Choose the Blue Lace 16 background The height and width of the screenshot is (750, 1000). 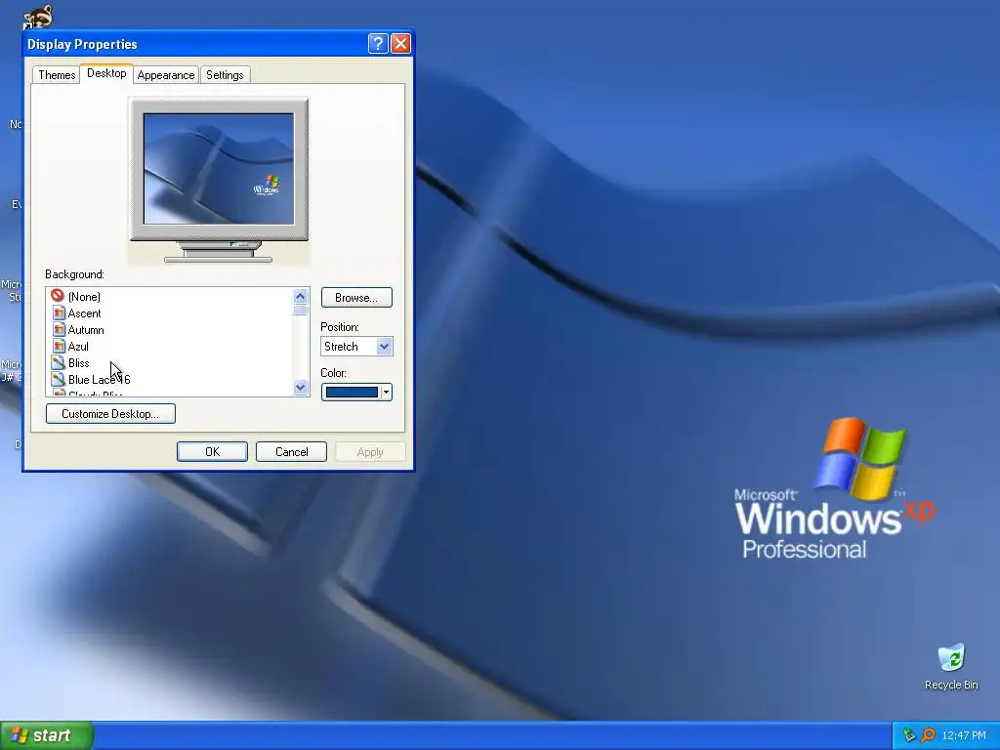(x=99, y=380)
